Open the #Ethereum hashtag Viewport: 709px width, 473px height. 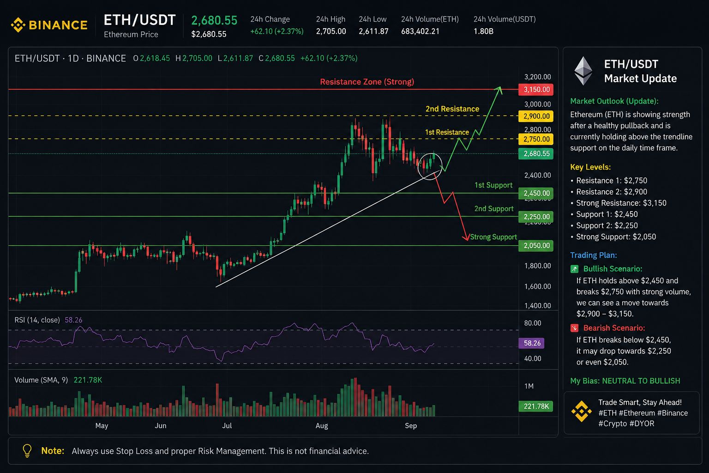pos(637,413)
